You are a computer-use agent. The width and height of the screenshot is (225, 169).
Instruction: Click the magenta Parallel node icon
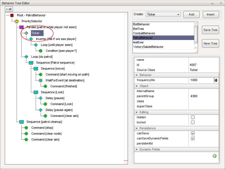coord(21,27)
